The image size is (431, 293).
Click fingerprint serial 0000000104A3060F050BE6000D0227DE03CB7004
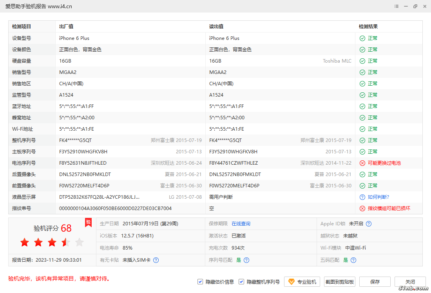[x=116, y=209]
